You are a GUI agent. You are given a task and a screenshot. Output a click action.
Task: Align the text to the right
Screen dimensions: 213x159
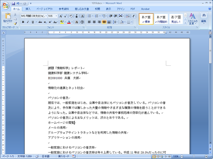(99, 22)
